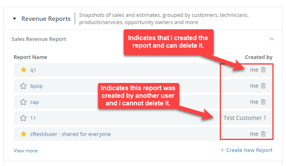
Task: Delete the q1 report via trash icon
Action: pos(263,70)
